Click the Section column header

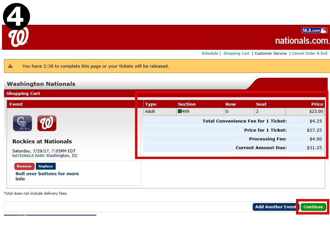tap(186, 104)
